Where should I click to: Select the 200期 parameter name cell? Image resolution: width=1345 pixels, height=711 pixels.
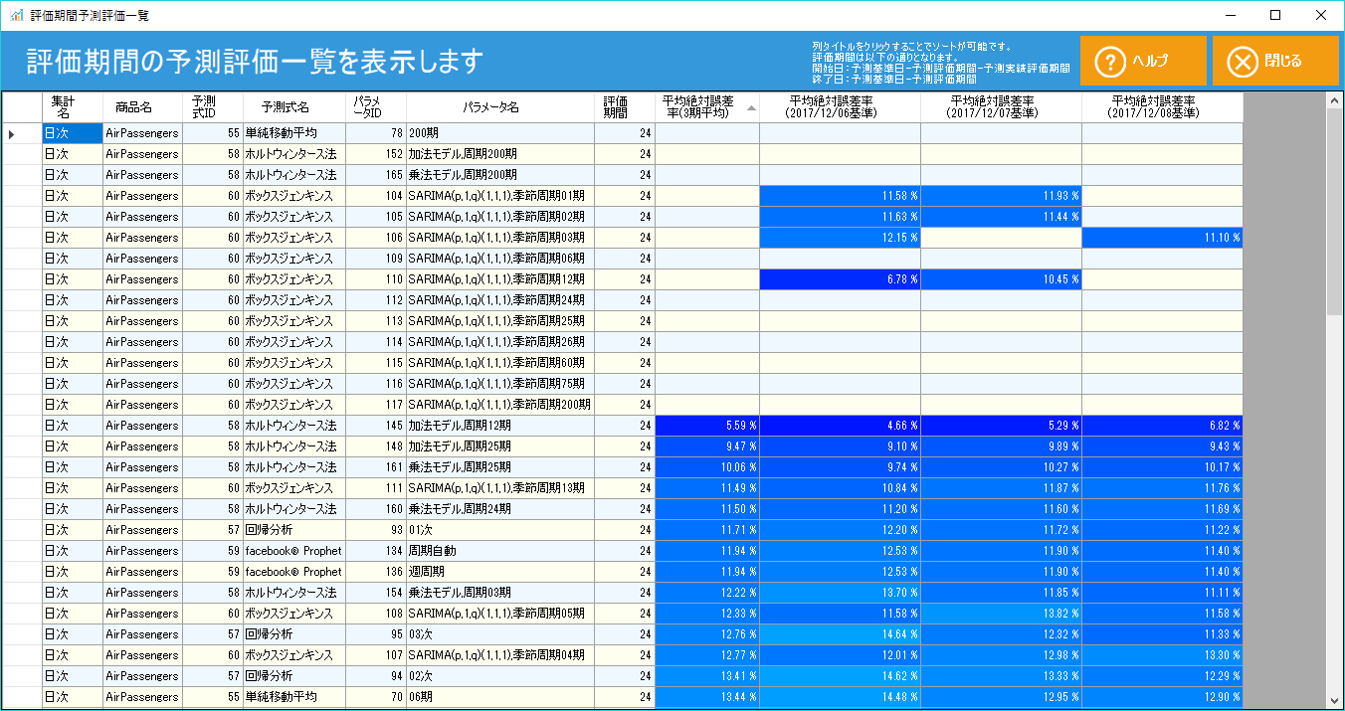pos(500,133)
